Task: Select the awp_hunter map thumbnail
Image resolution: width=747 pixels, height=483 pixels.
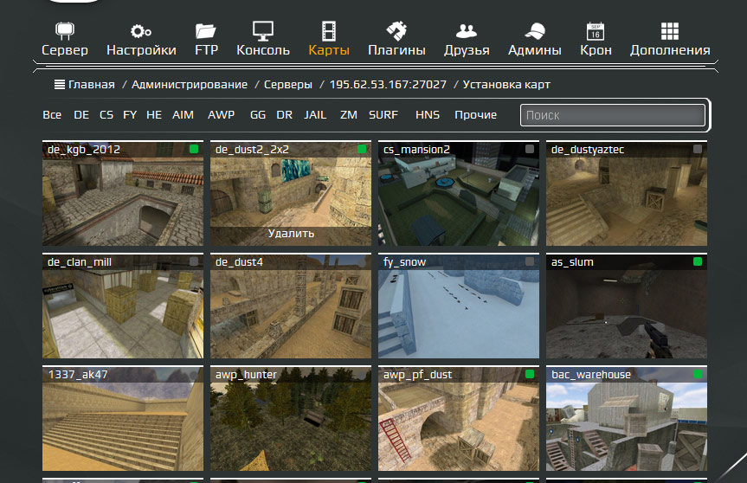Action: (291, 418)
